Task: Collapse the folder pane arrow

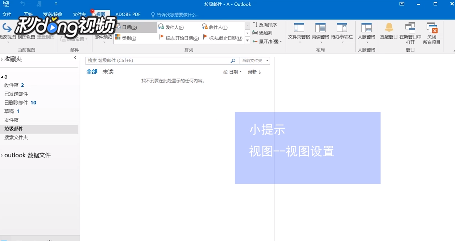Action: tap(75, 58)
